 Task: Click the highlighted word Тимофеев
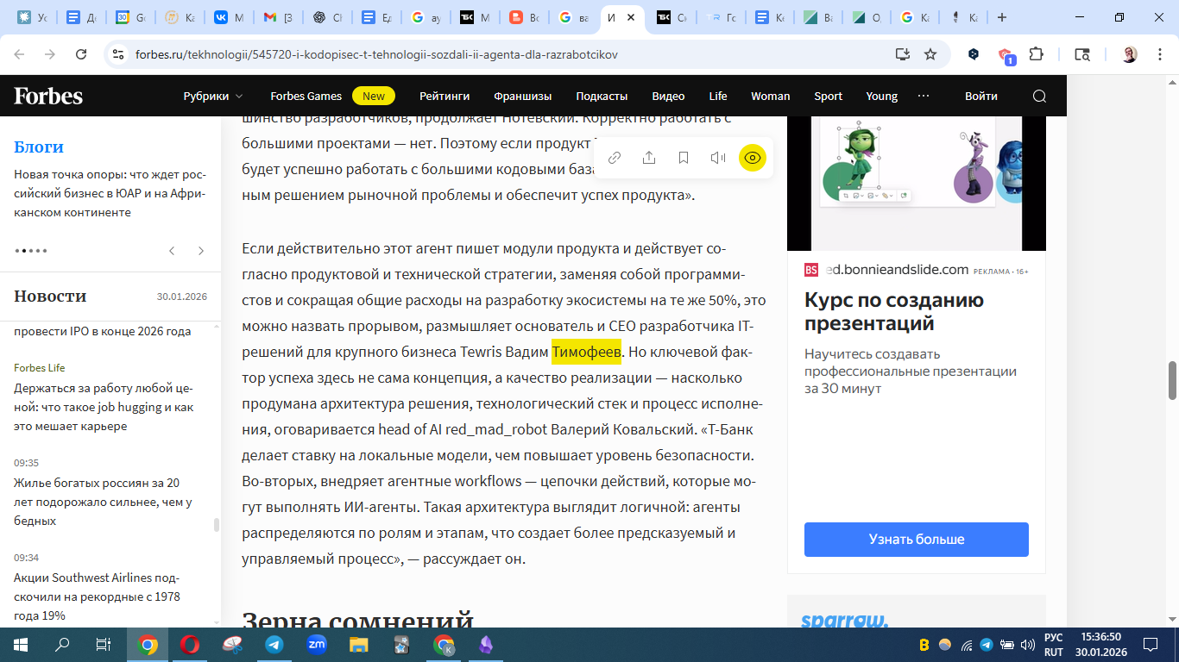[587, 352]
